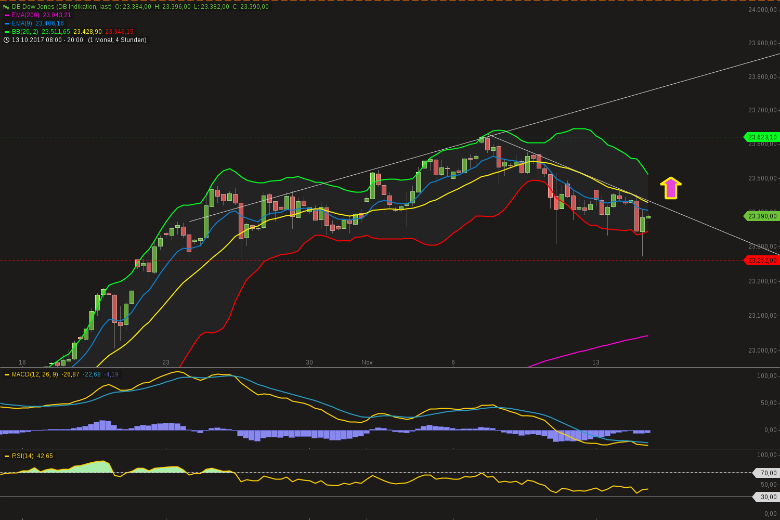
Task: Select the RSI value 42,65
Action: click(45, 456)
